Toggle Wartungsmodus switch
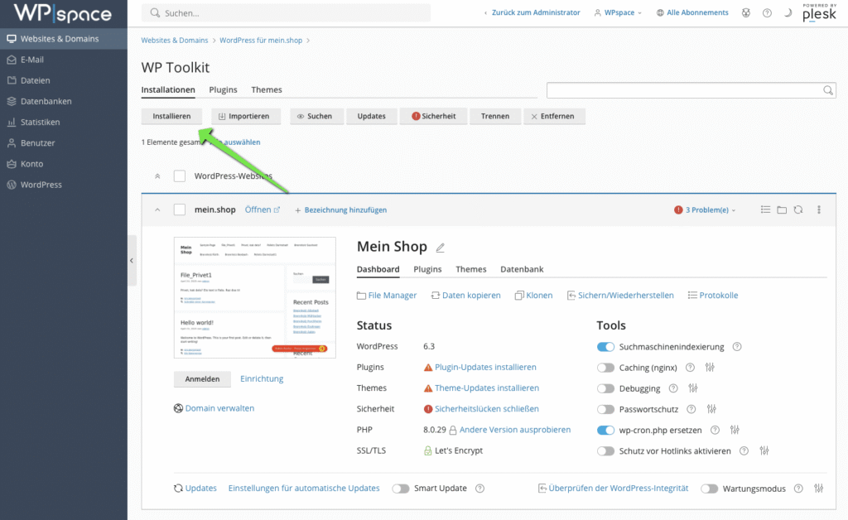Image resolution: width=848 pixels, height=520 pixels. [x=710, y=489]
